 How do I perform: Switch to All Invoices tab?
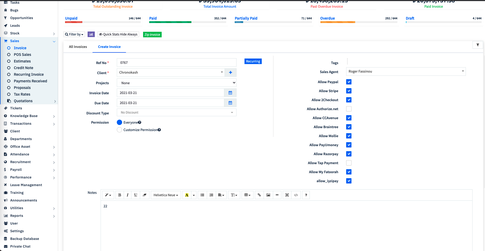pyautogui.click(x=78, y=47)
